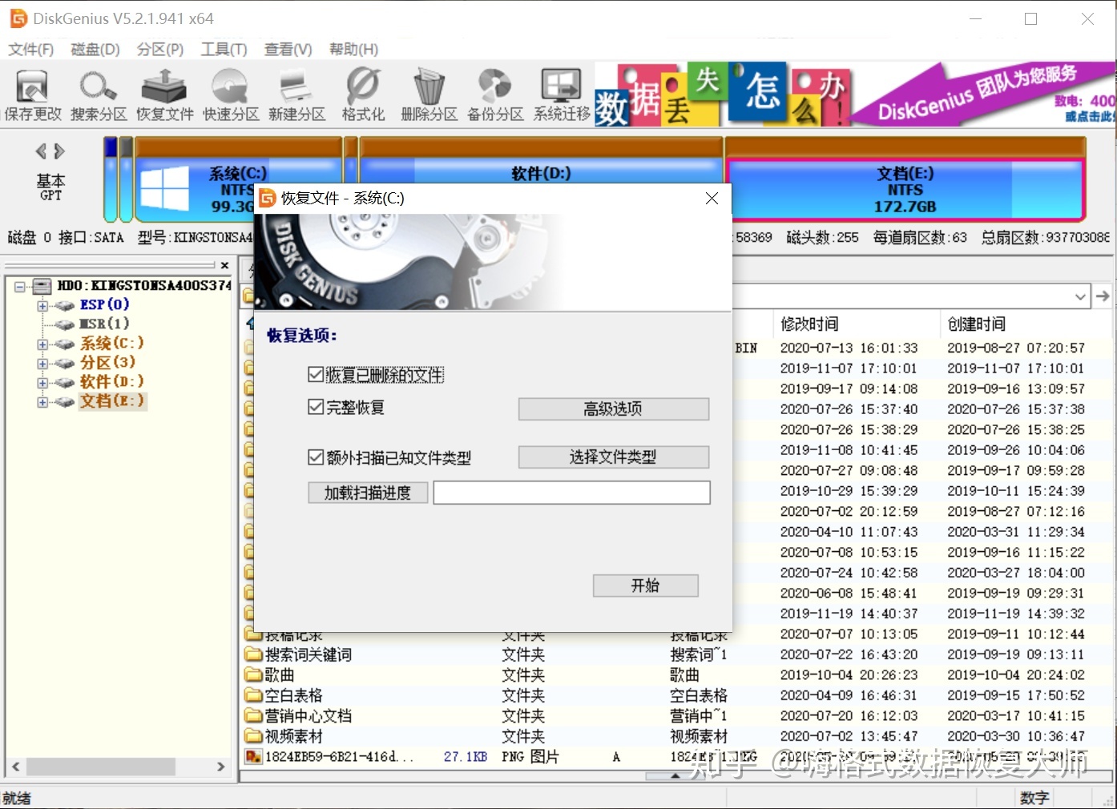Open the 工具(T) menu

point(223,49)
